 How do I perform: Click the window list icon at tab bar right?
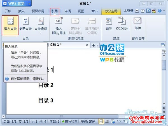(163, 45)
